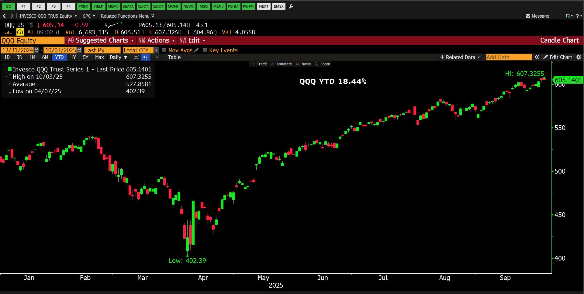Select the candle chart type icon

pos(145,57)
